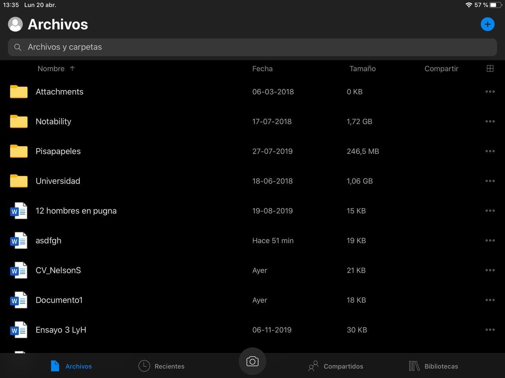Open more options for asdfgh document
Screen dimensions: 505x378
click(490, 241)
